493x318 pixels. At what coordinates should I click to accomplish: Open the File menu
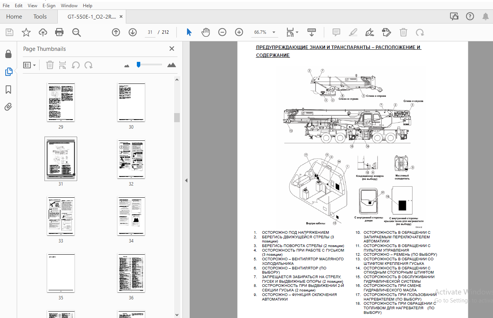click(6, 6)
